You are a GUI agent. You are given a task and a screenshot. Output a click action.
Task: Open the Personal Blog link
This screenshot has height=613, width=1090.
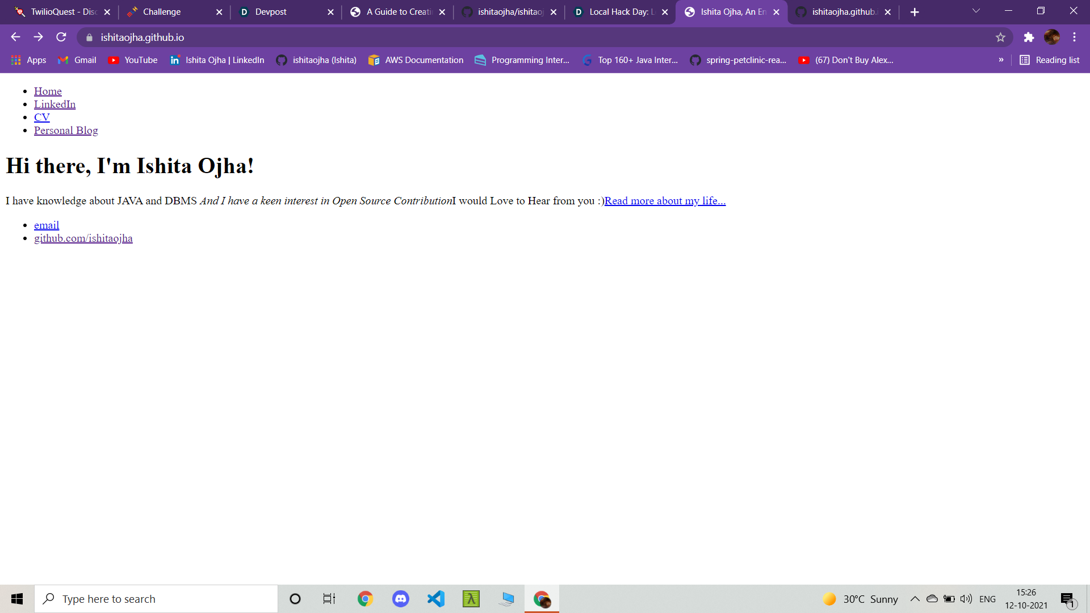point(66,131)
